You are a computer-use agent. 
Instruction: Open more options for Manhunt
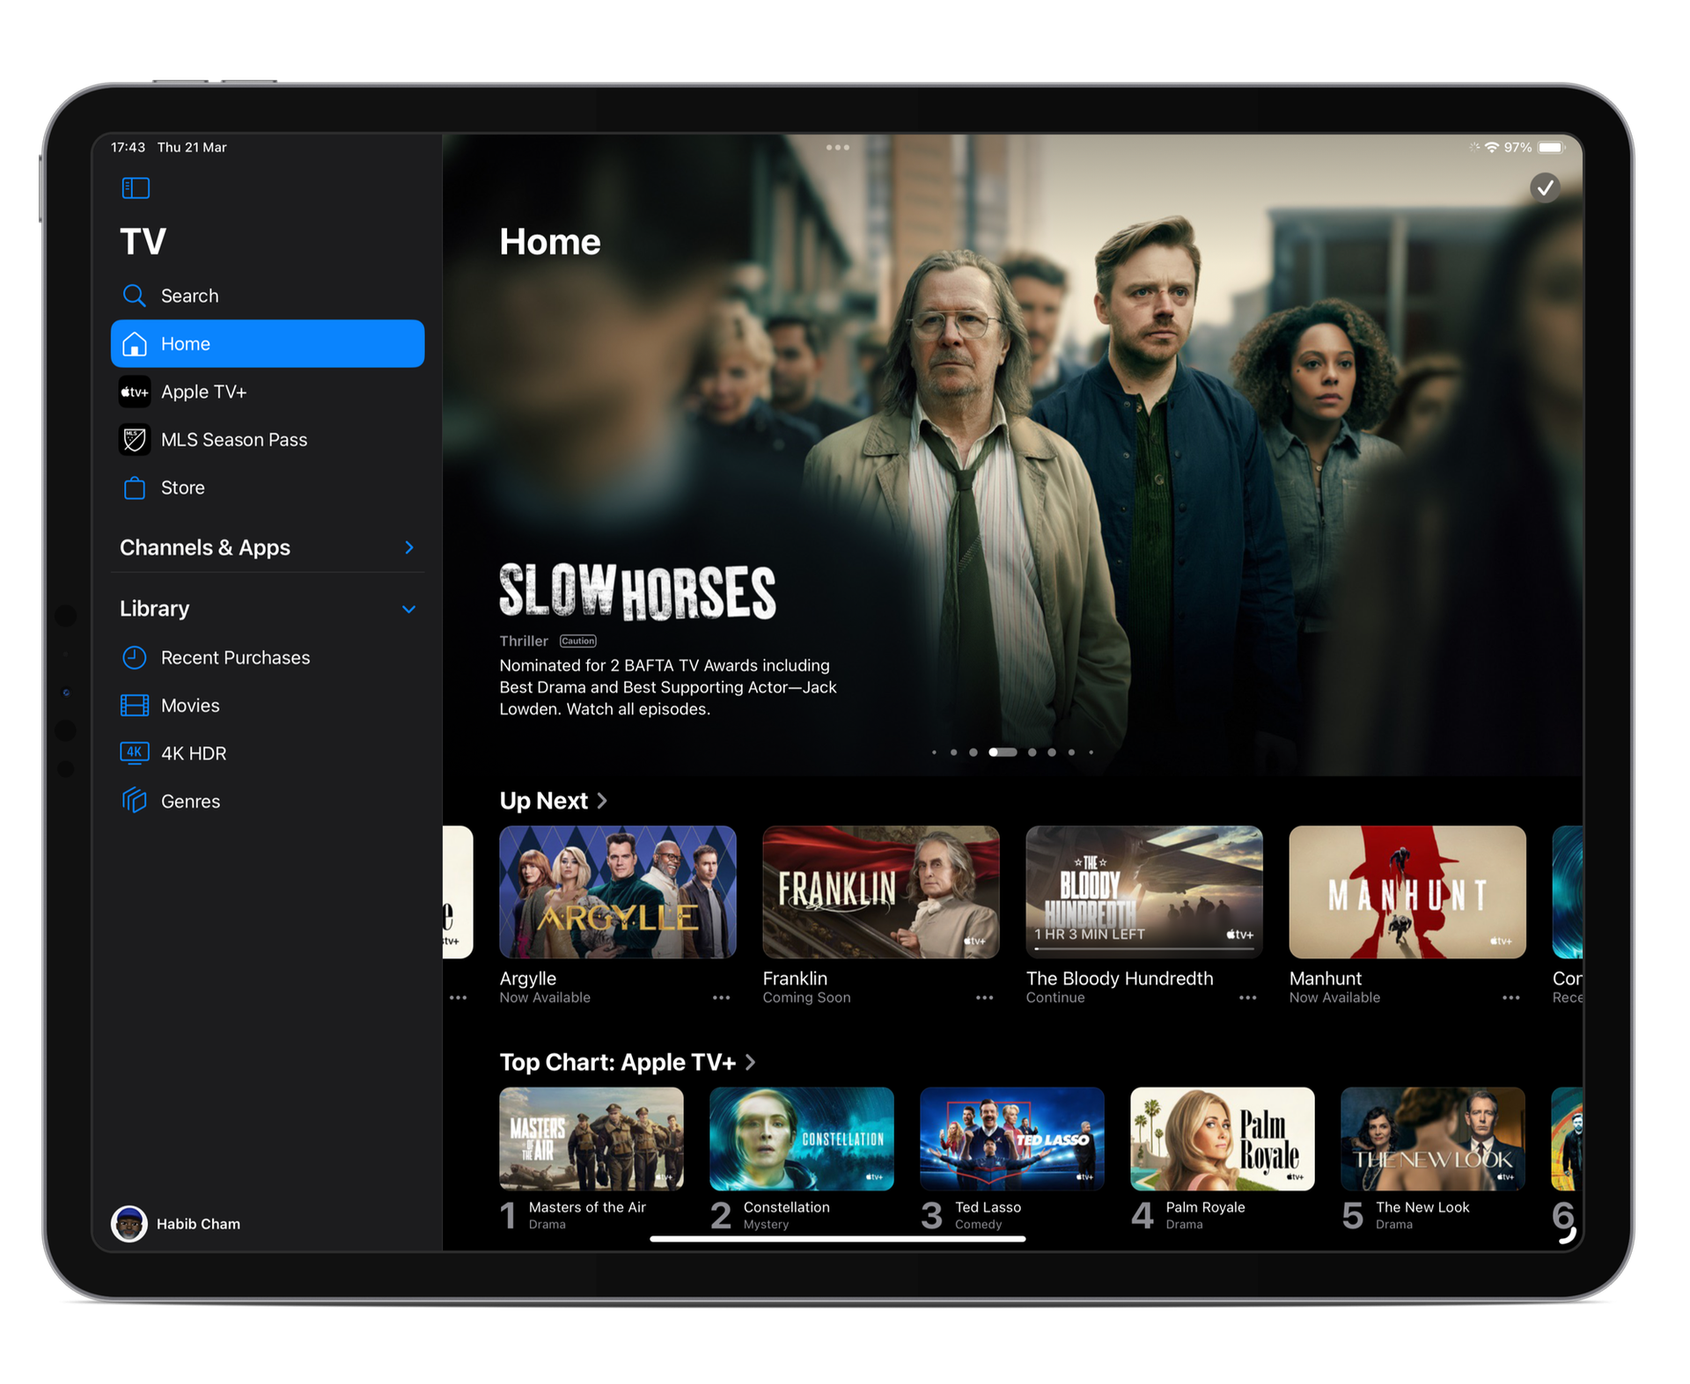[1511, 998]
